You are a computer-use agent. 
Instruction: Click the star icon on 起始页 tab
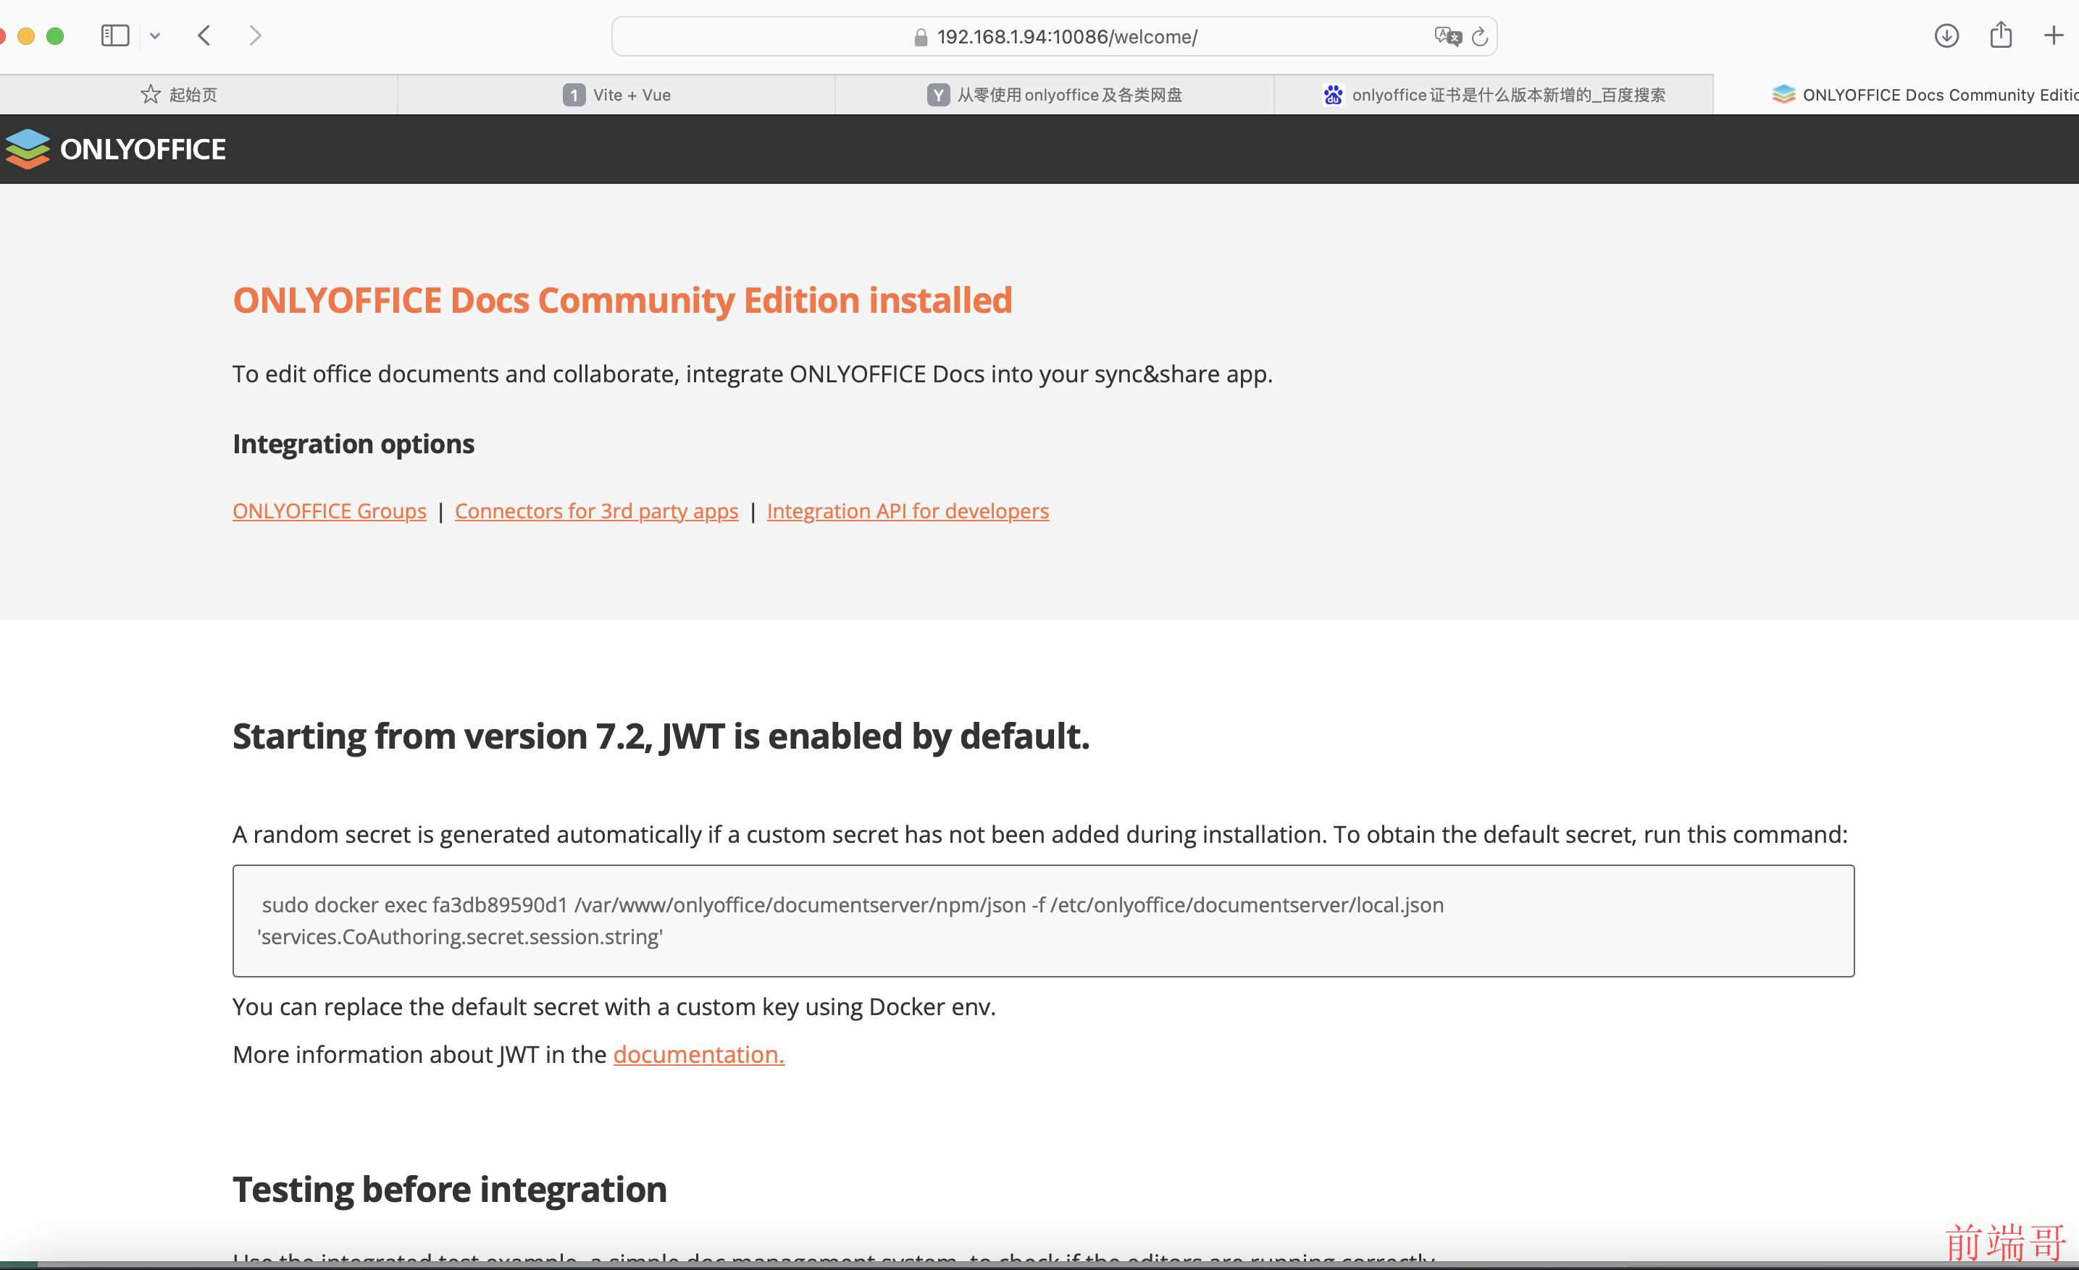(150, 94)
